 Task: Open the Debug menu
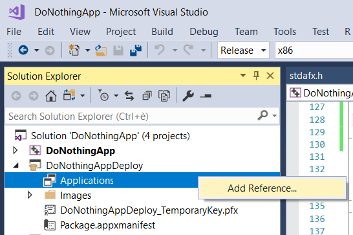204,32
